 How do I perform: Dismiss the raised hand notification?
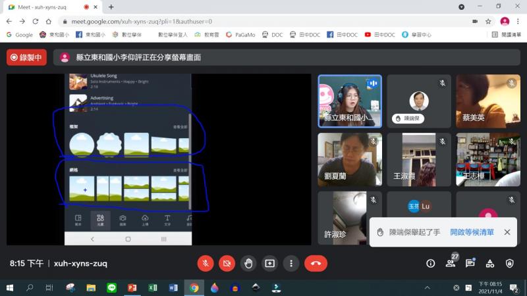pos(507,232)
